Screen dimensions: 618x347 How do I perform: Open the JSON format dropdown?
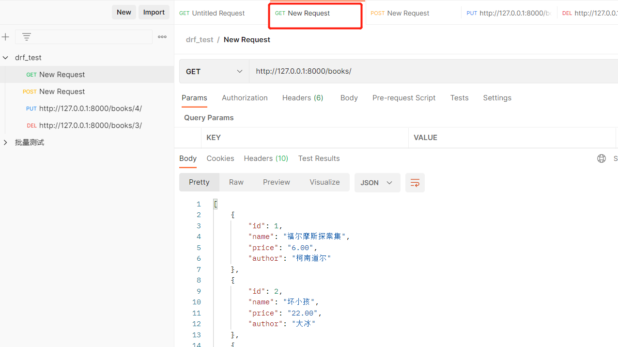coord(377,183)
